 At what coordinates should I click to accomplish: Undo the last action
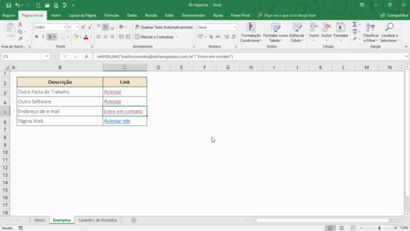pos(17,5)
